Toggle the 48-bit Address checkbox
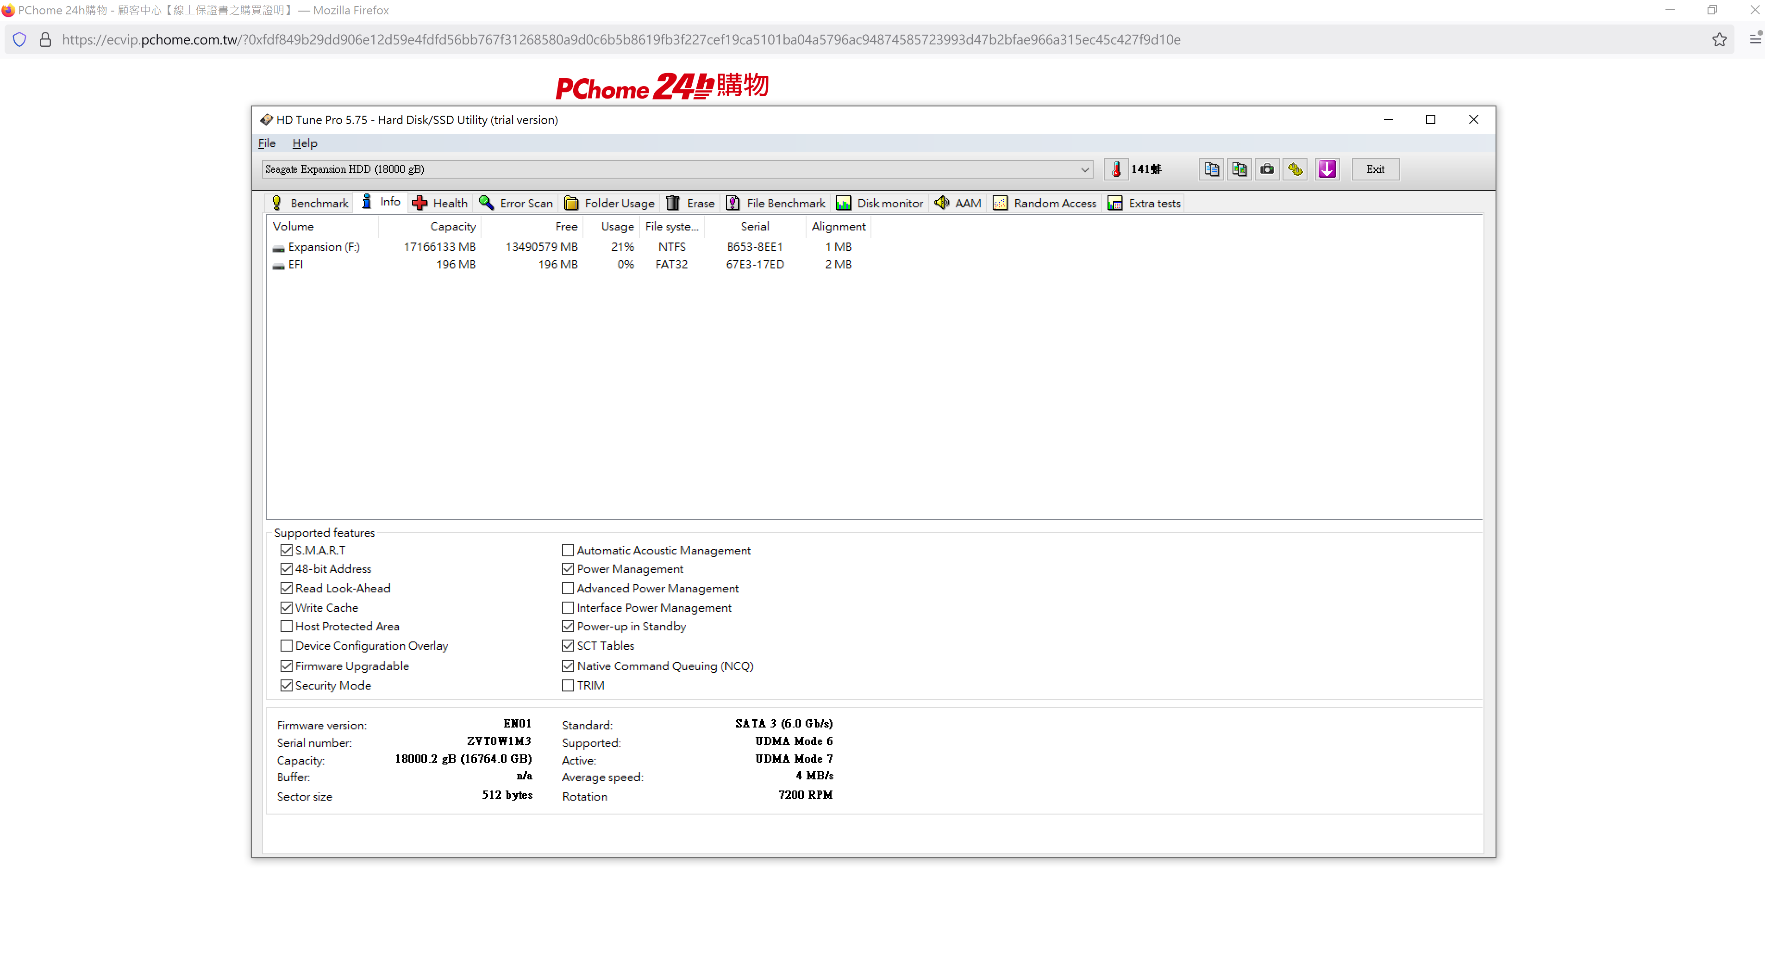The width and height of the screenshot is (1765, 958). click(x=287, y=568)
